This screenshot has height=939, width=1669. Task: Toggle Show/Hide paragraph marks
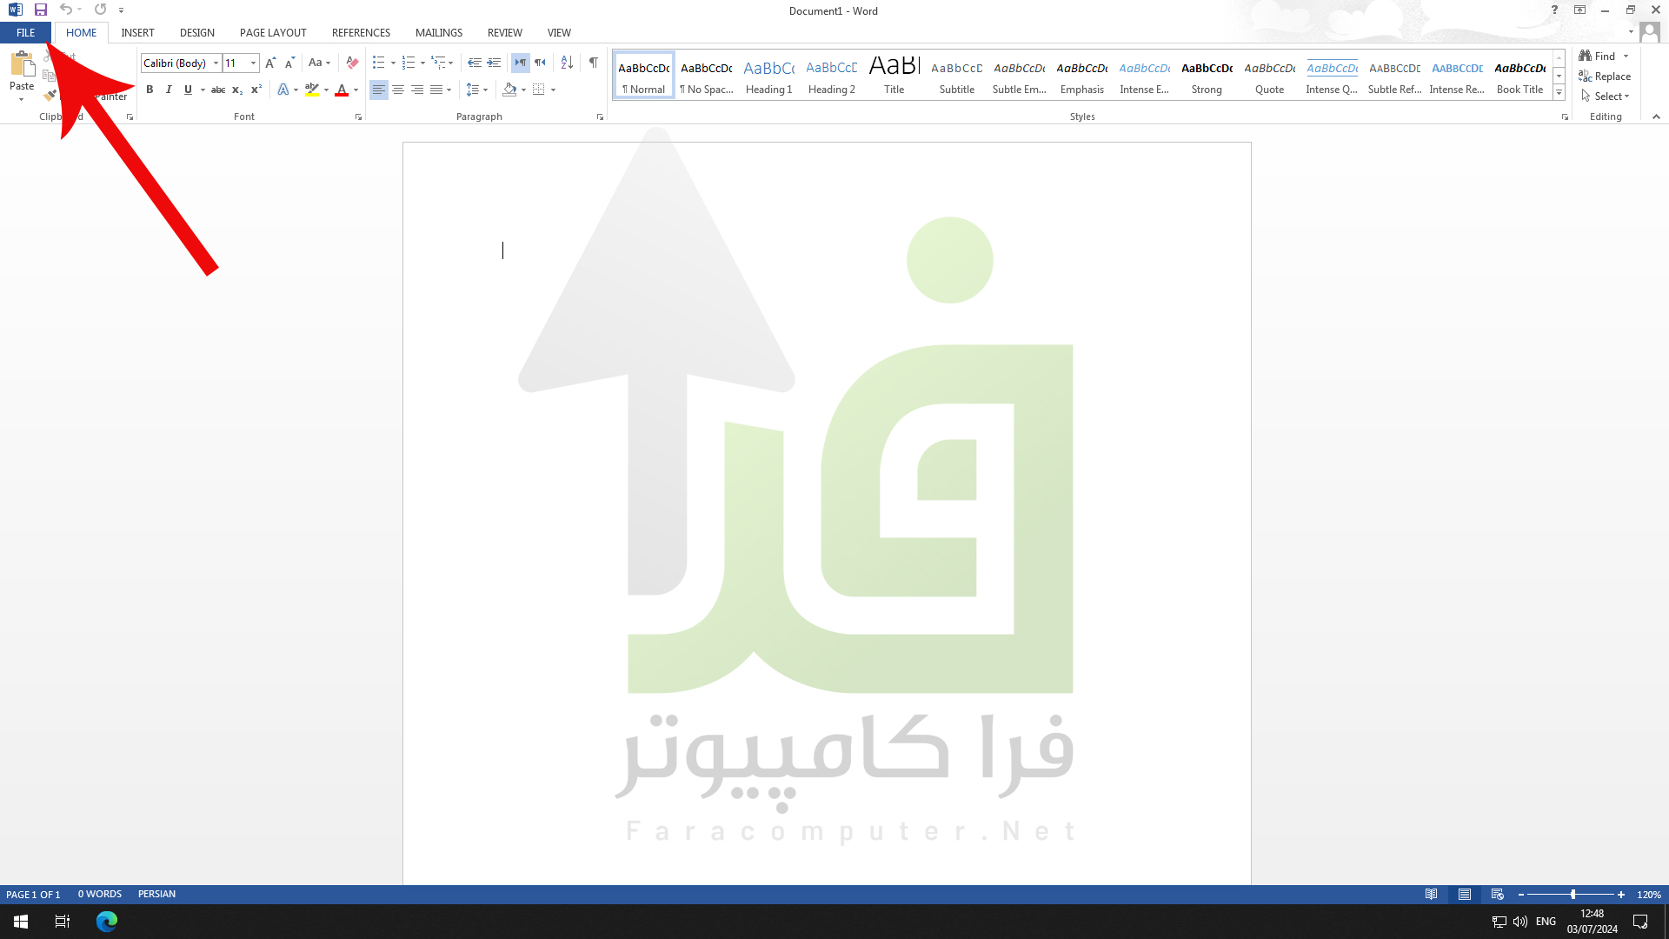(593, 63)
